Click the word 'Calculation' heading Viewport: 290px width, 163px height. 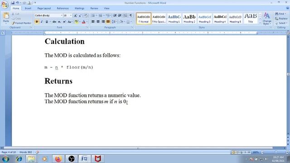pyautogui.click(x=64, y=41)
